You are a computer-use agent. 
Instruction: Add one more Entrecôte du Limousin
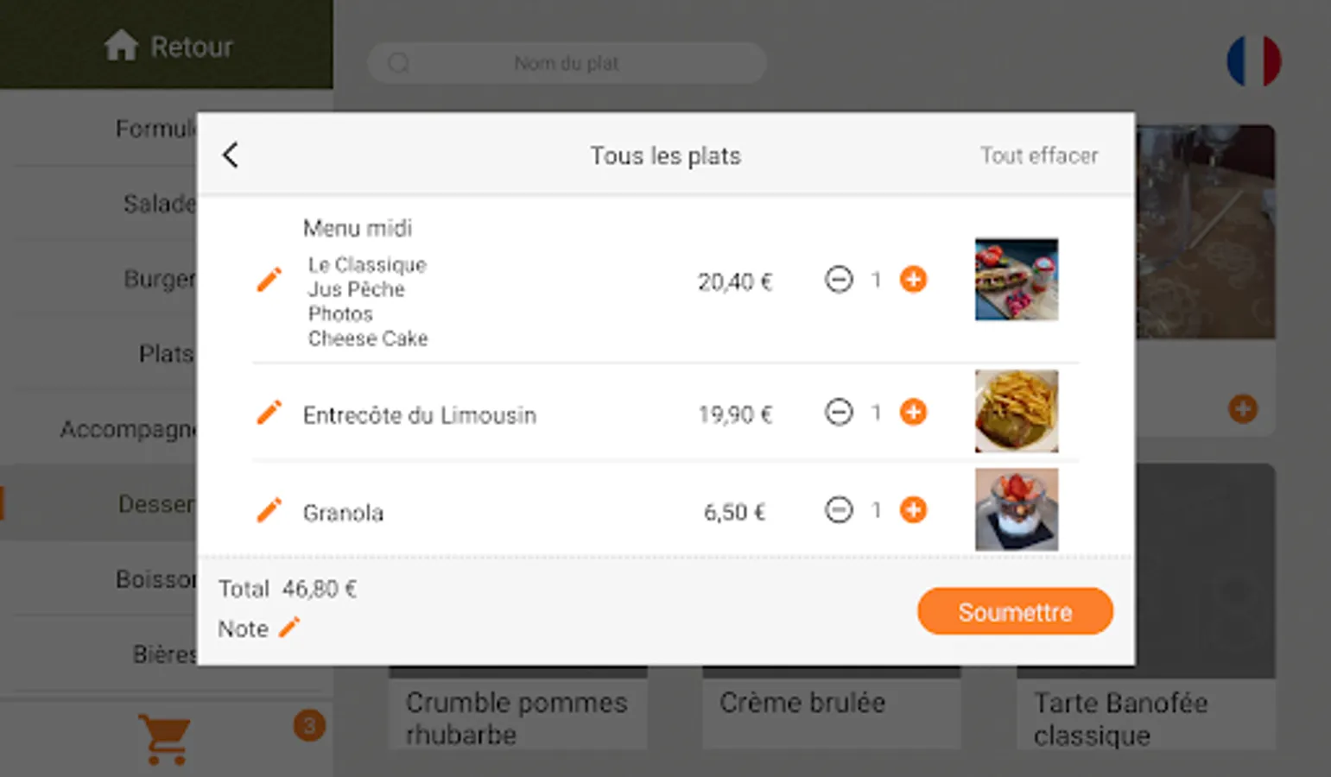point(913,412)
